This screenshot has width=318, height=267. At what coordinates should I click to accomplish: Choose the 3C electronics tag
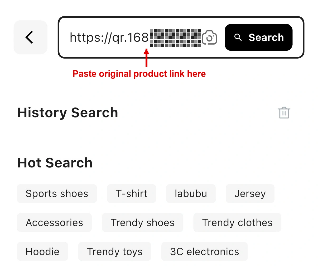[x=205, y=251]
